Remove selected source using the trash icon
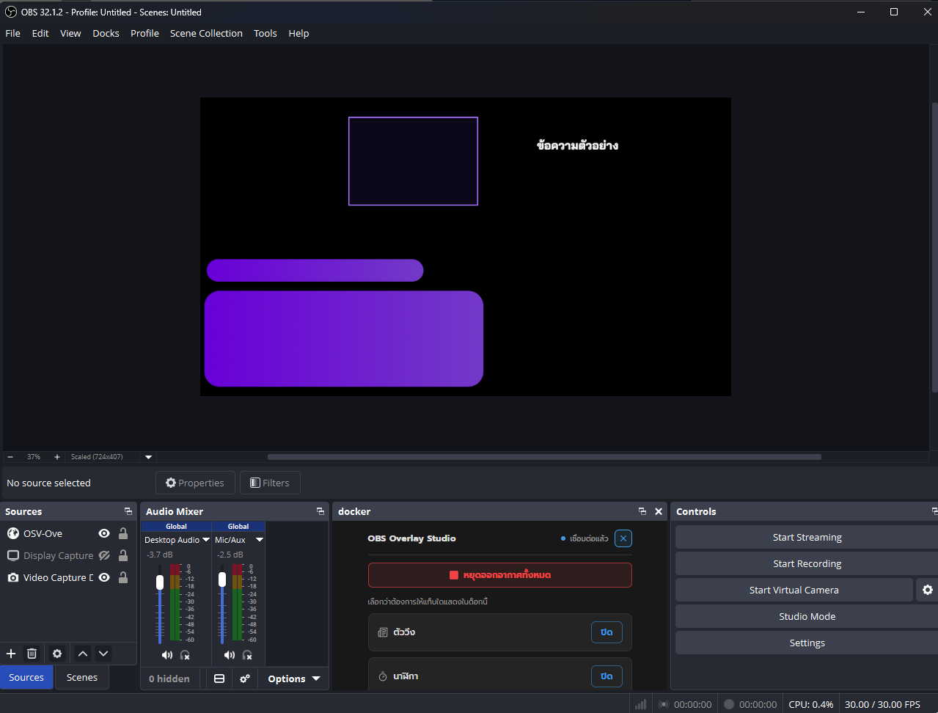The height and width of the screenshot is (713, 938). point(32,654)
